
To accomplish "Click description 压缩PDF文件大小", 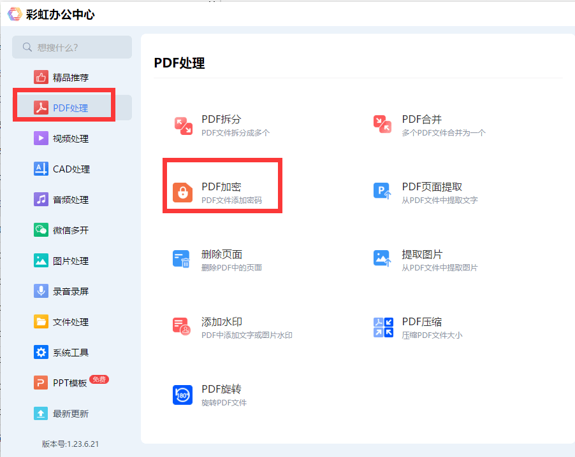I will pos(432,335).
